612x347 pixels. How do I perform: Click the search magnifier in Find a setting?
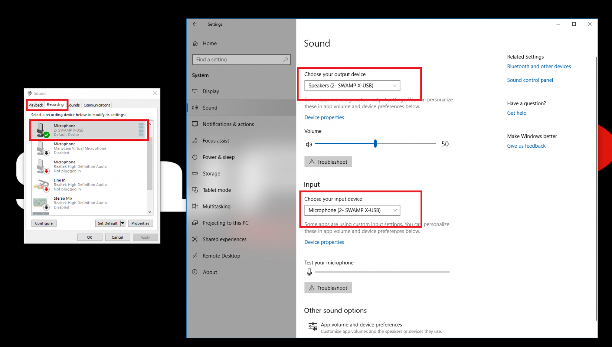coord(285,60)
